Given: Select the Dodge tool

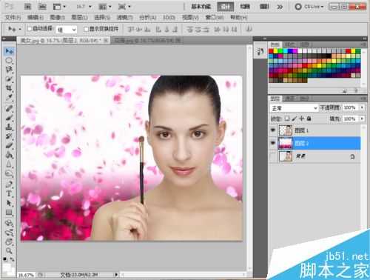Looking at the screenshot, I should click(x=9, y=174).
